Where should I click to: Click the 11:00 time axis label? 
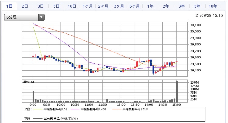pyautogui.click(x=89, y=105)
